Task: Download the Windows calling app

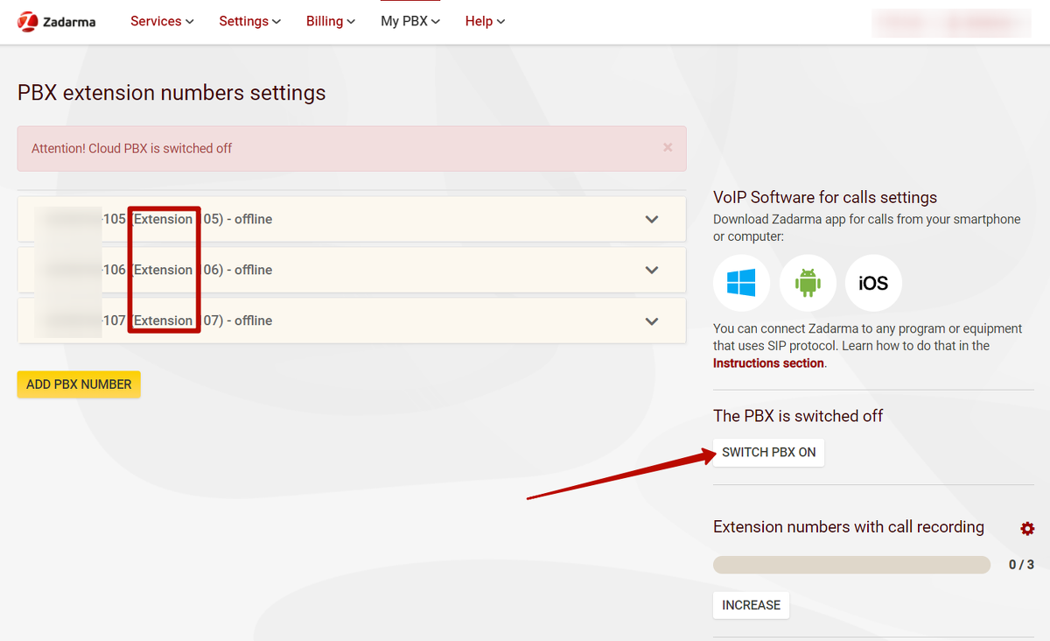Action: coord(741,283)
